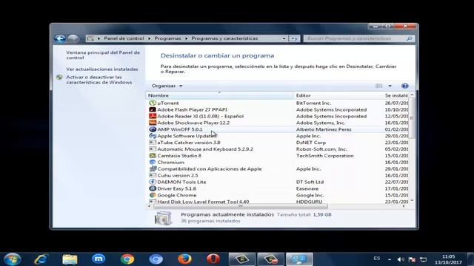Select Programas y características breadcrumb

coord(224,38)
